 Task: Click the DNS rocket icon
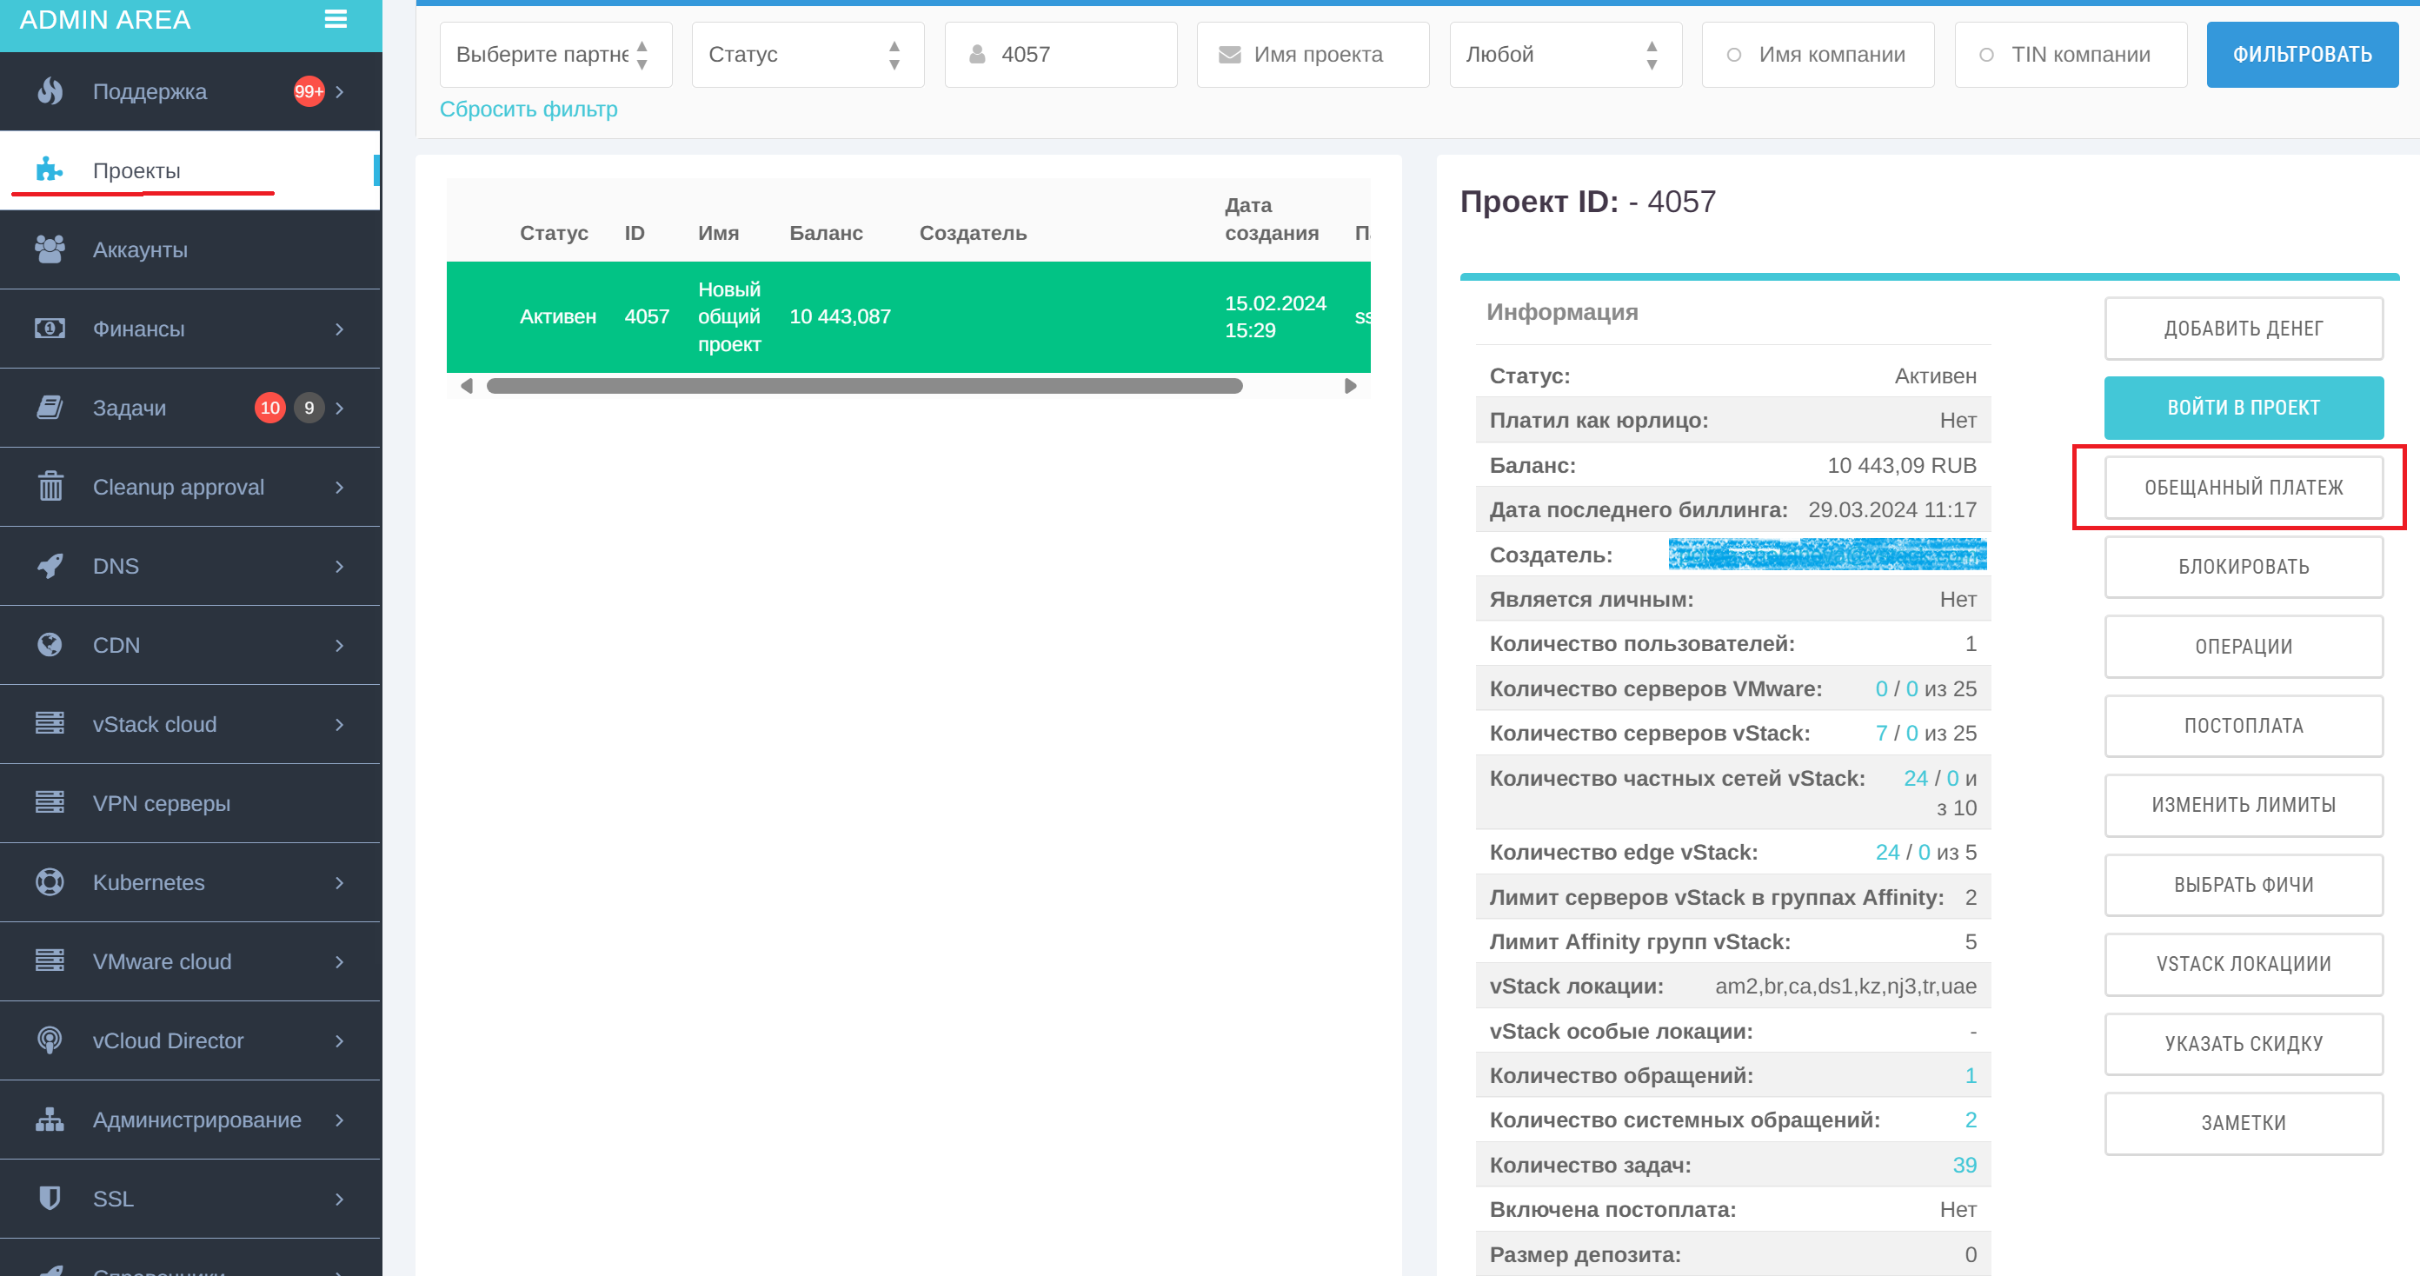point(50,566)
